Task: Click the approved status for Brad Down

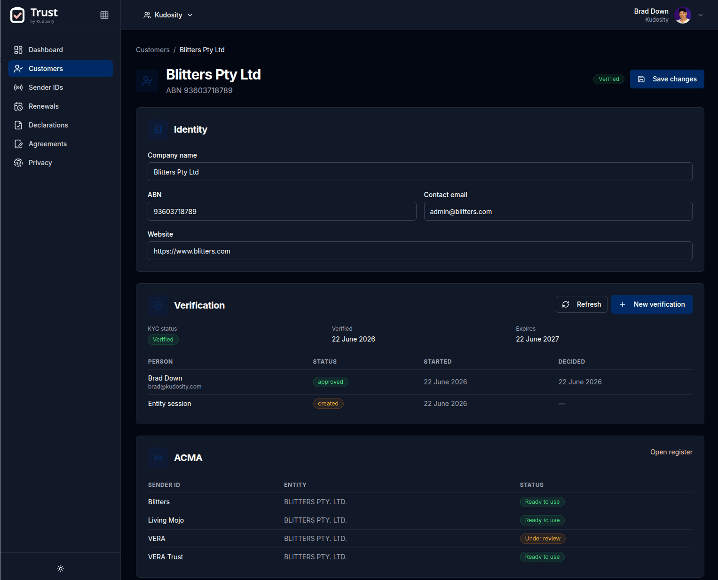Action: click(331, 382)
